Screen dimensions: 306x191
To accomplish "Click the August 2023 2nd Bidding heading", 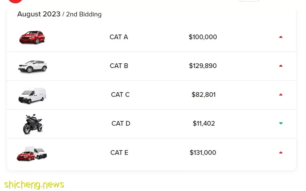I will [x=59, y=14].
